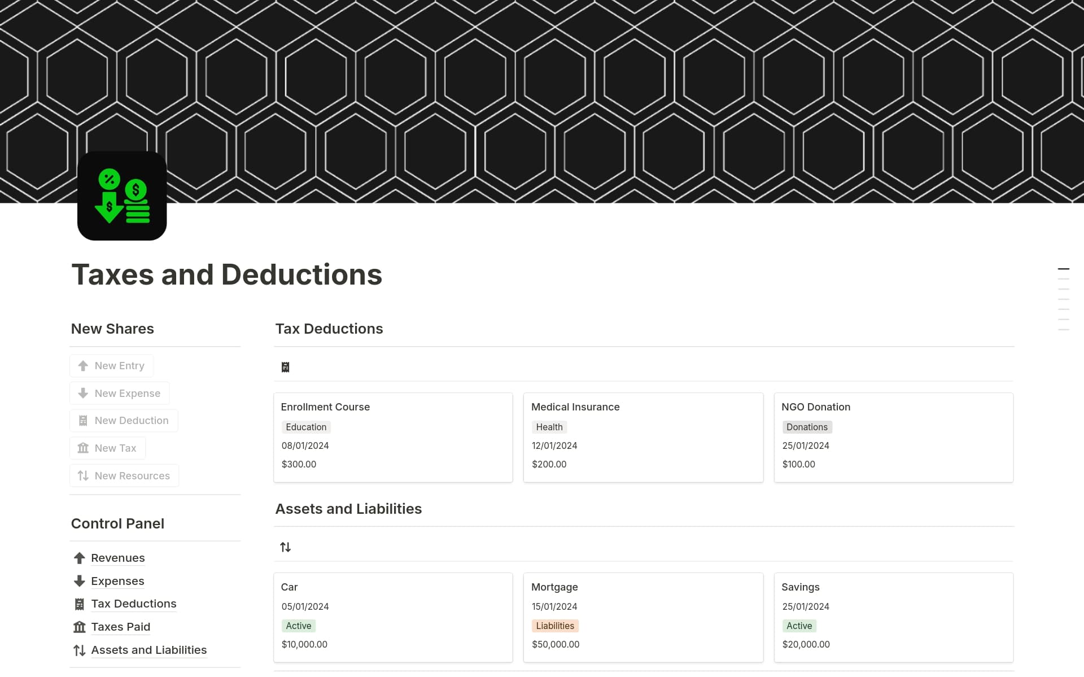Click the receipt icon beside Tax Deductions in Control Panel
The height and width of the screenshot is (677, 1084).
coord(79,604)
